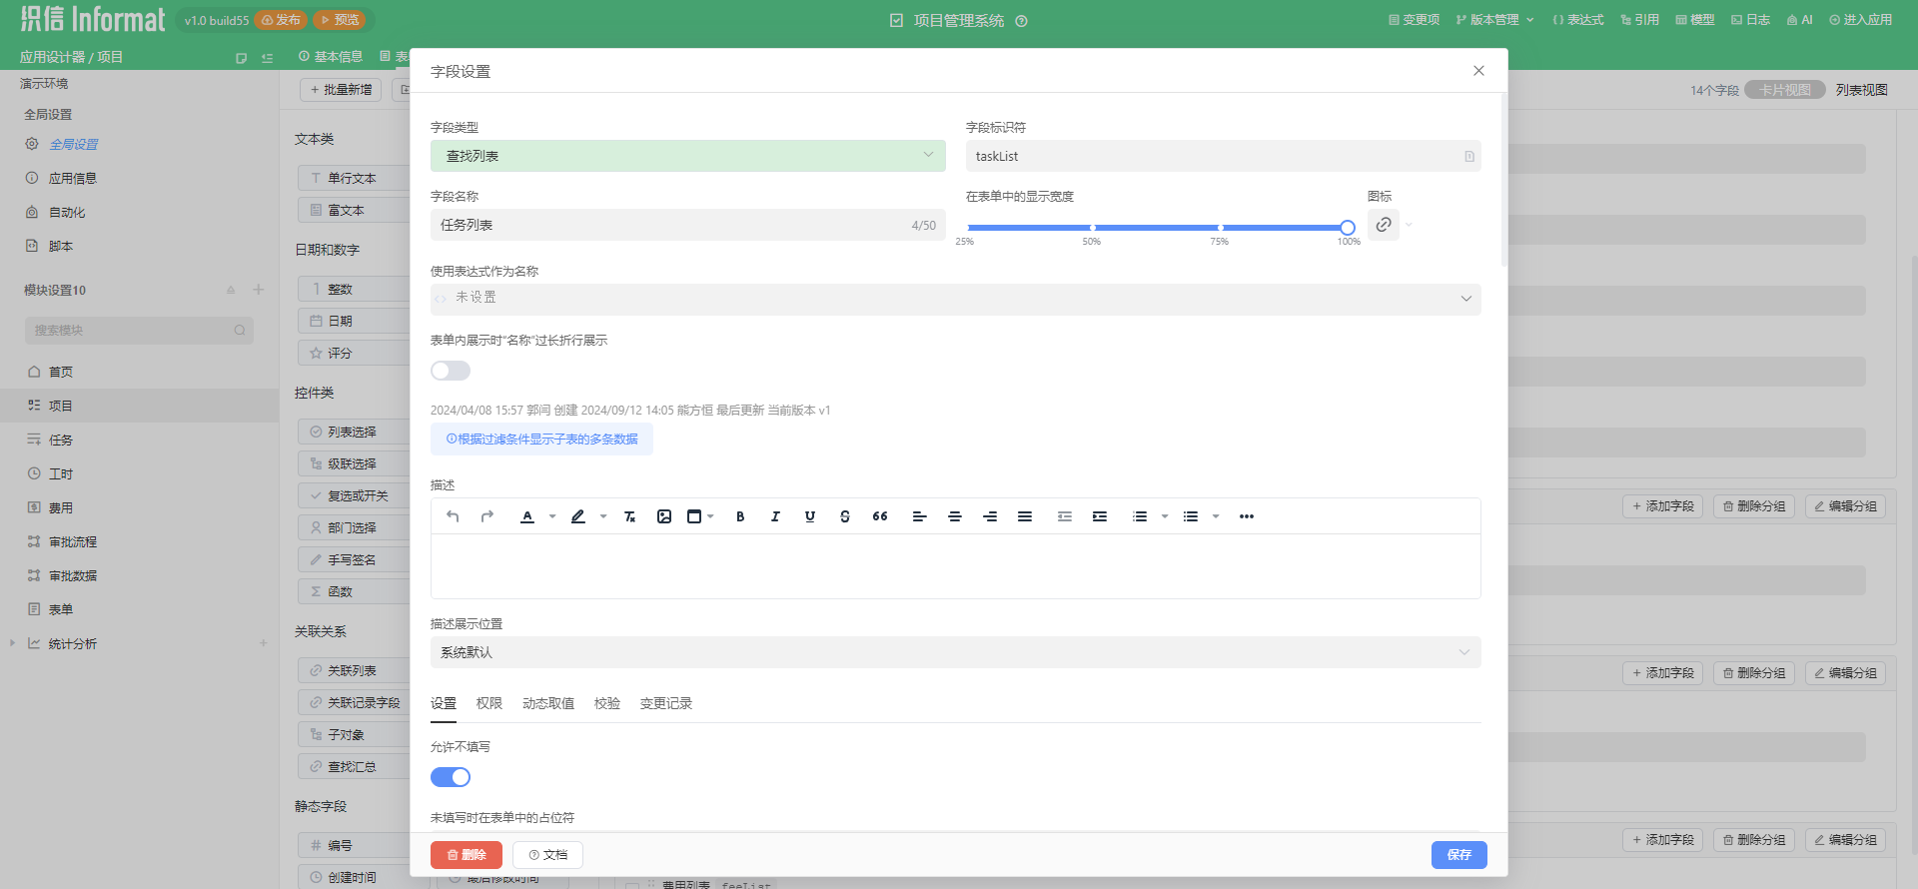Expand highlight color dropdown arrow
The image size is (1918, 889).
tap(603, 516)
